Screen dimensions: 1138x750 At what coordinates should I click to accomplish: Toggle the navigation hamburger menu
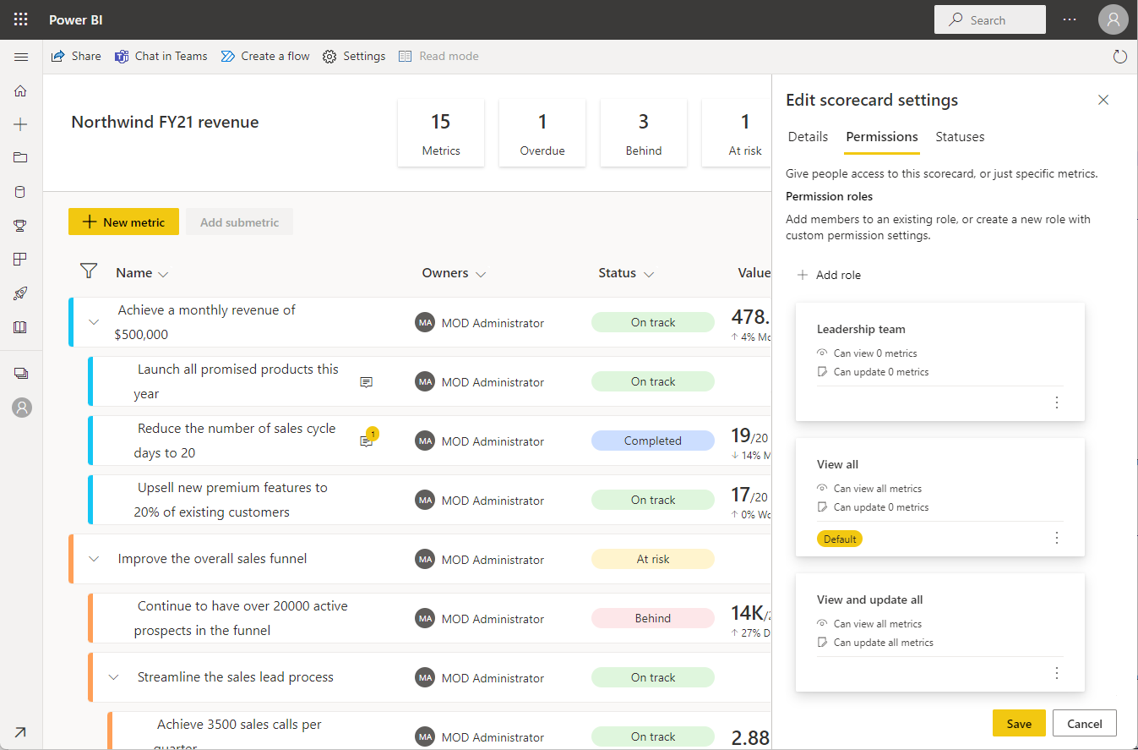coord(21,57)
